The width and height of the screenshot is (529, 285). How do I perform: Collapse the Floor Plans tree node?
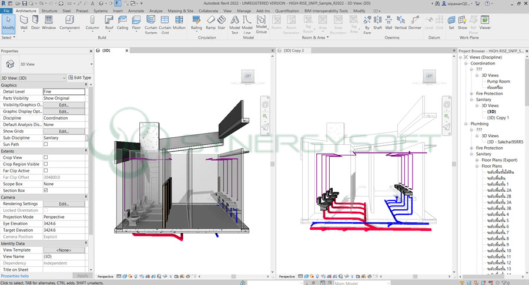click(477, 166)
